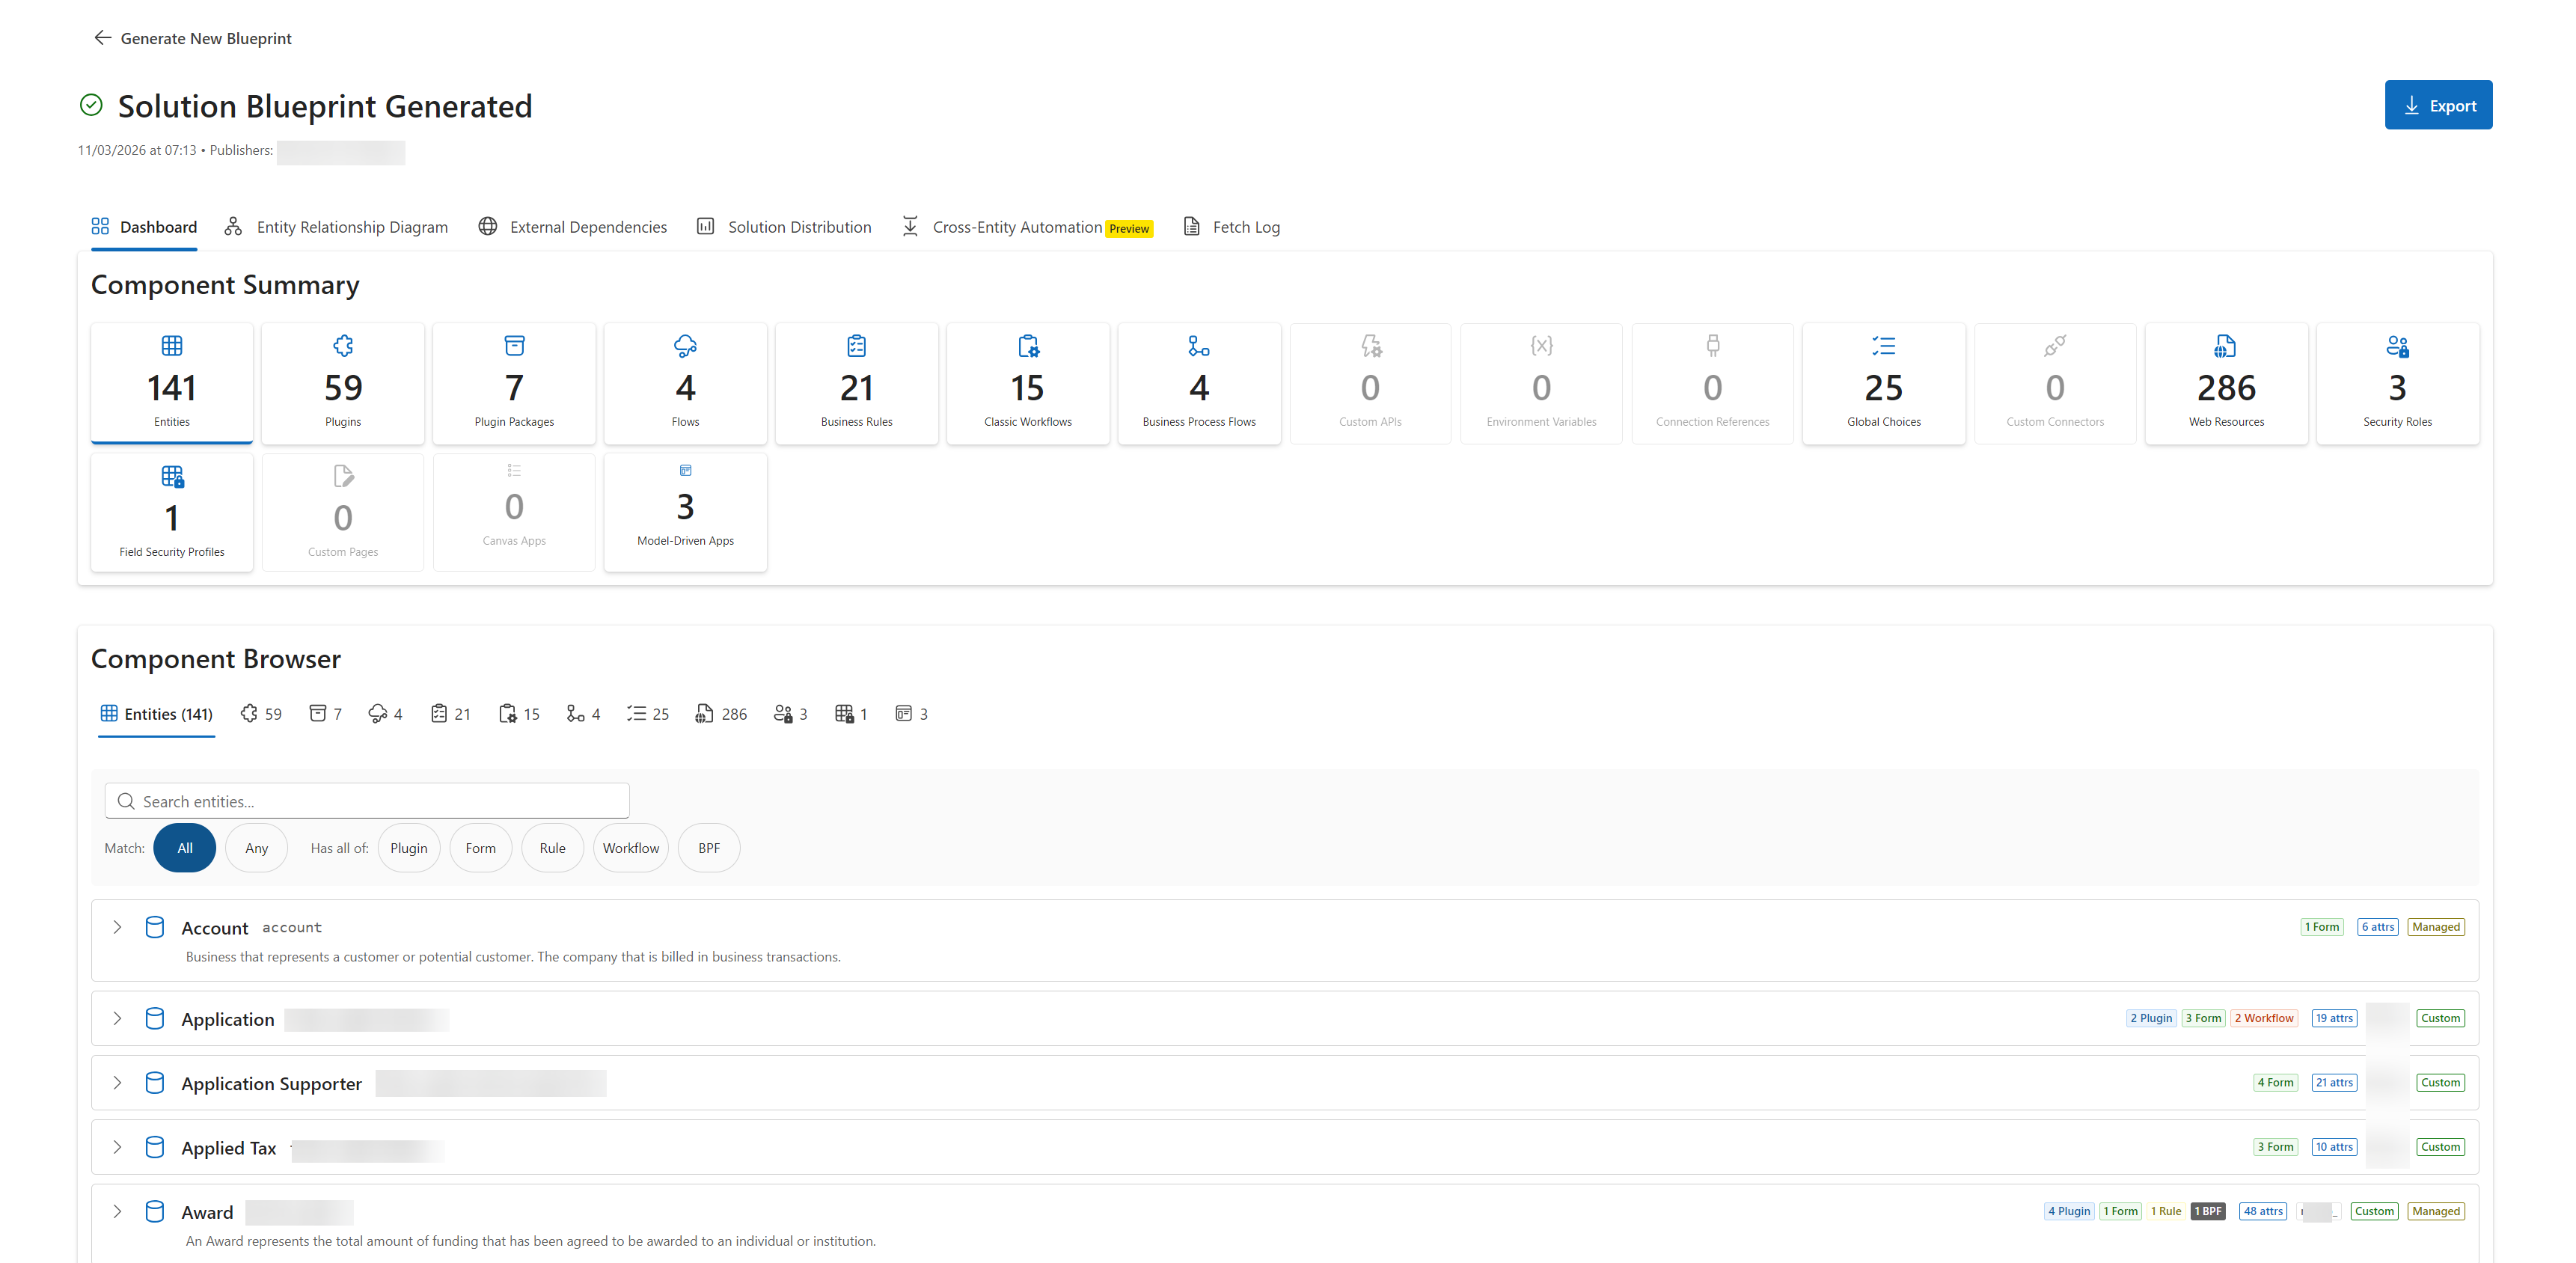The width and height of the screenshot is (2576, 1263).
Task: Click the 2 Workflow badge on Application
Action: pyautogui.click(x=2264, y=1018)
